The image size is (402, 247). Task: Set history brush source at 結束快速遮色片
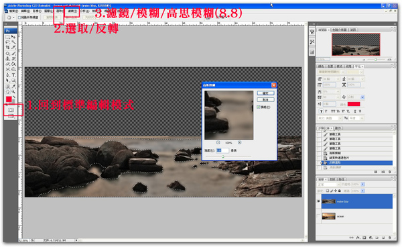[x=319, y=158]
